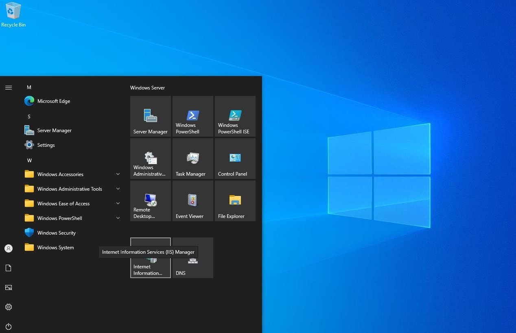The height and width of the screenshot is (333, 516).
Task: Open the Internet Information Services tile
Action: click(151, 258)
